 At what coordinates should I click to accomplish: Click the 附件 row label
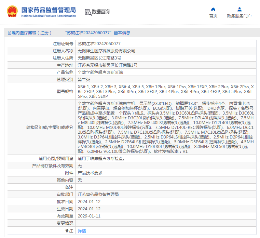[x=69, y=173]
